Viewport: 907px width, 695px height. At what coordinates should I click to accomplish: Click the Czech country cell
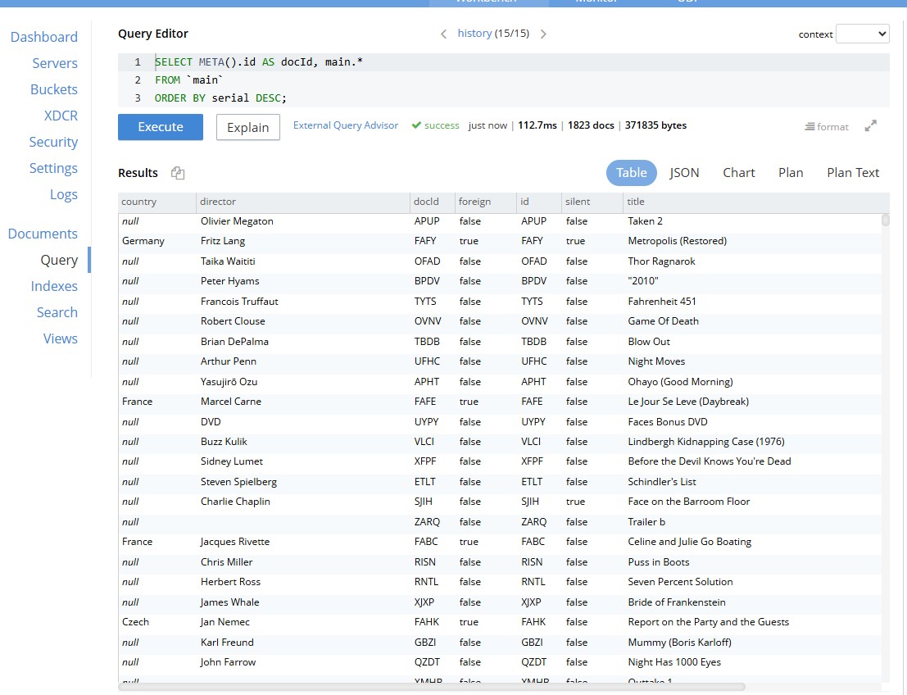[135, 622]
